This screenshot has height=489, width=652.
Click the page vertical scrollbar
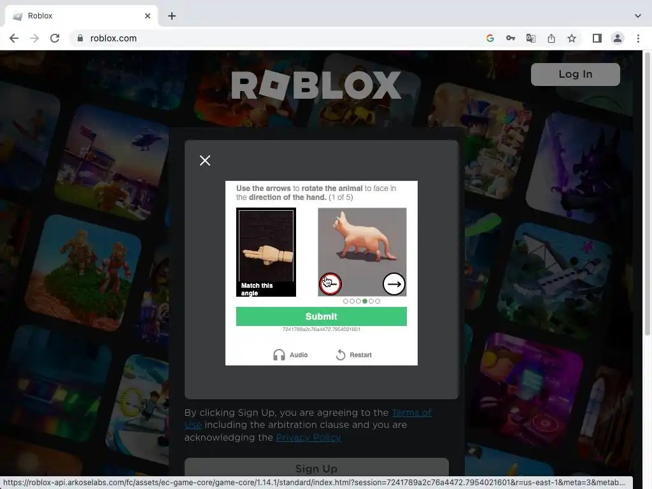coord(648,194)
